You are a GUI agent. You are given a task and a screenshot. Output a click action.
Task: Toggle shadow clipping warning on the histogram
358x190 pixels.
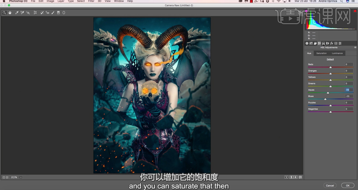pos(306,11)
